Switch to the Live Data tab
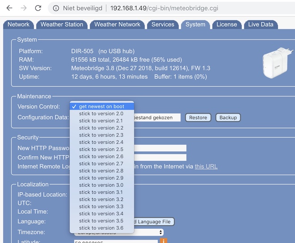The width and height of the screenshot is (295, 243). pos(261,25)
